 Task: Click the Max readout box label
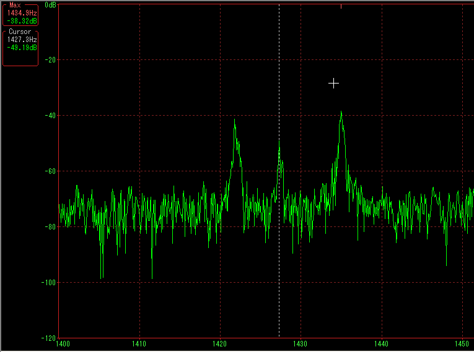click(15, 5)
